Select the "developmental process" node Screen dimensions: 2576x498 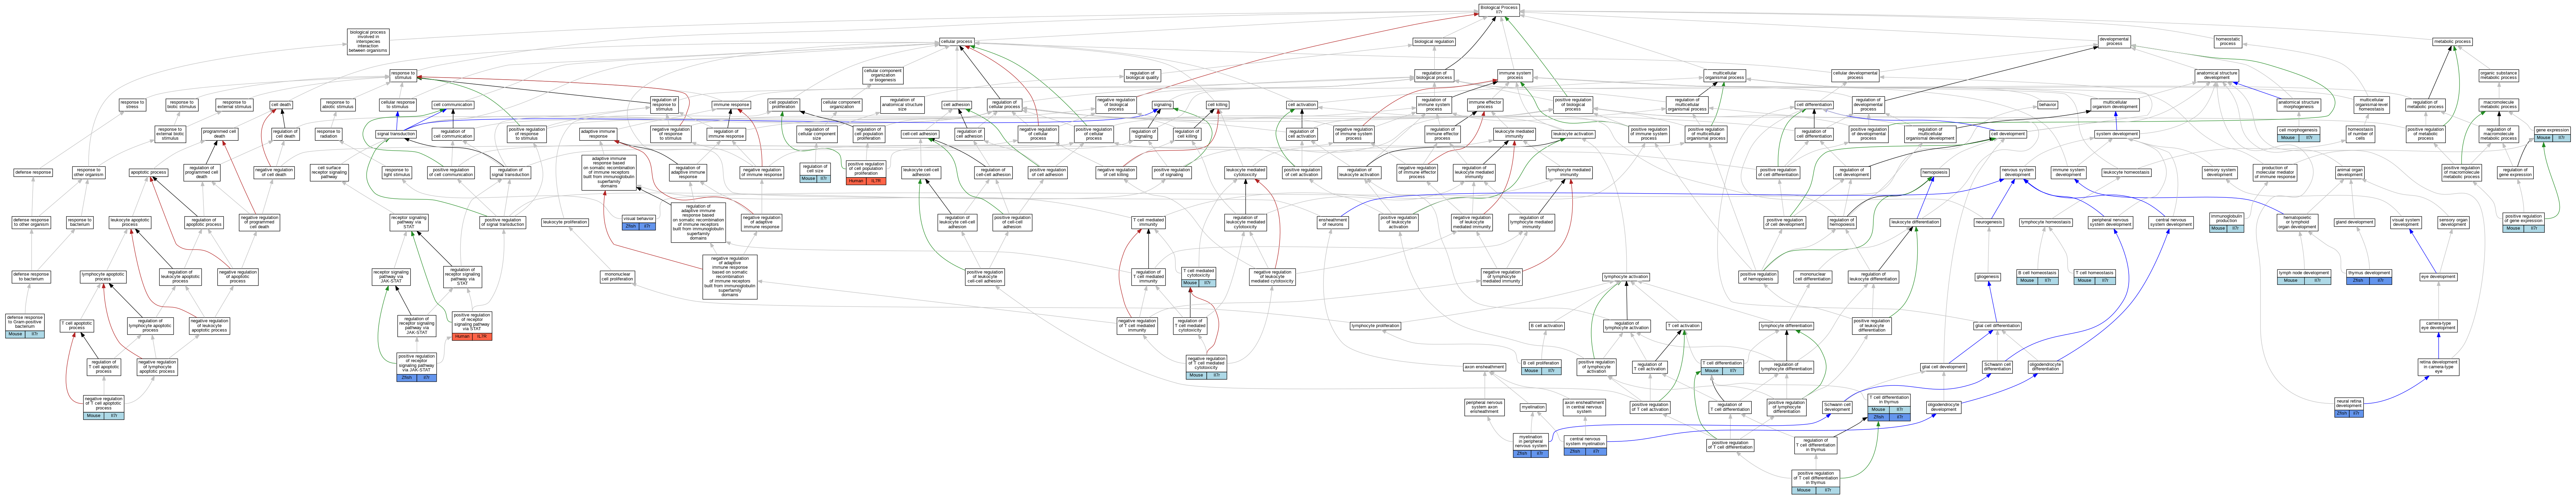2114,42
